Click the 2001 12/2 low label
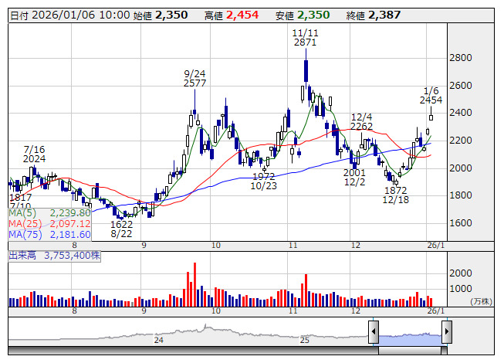 pos(354,178)
